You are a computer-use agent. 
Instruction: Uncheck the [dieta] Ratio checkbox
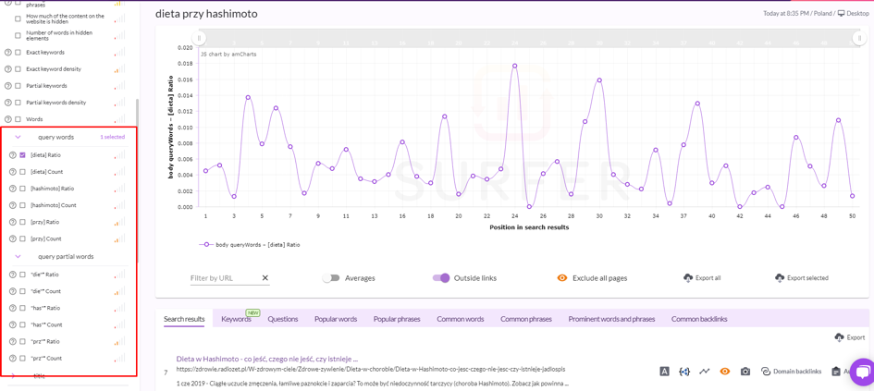22,155
